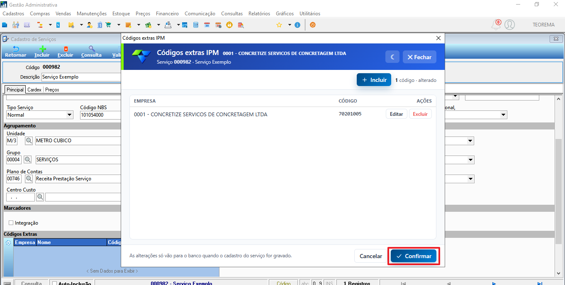The height and width of the screenshot is (285, 565).
Task: Switch to the Cardex tab
Action: [34, 89]
